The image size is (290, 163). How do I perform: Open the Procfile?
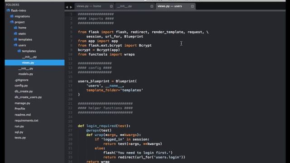click(x=20, y=109)
